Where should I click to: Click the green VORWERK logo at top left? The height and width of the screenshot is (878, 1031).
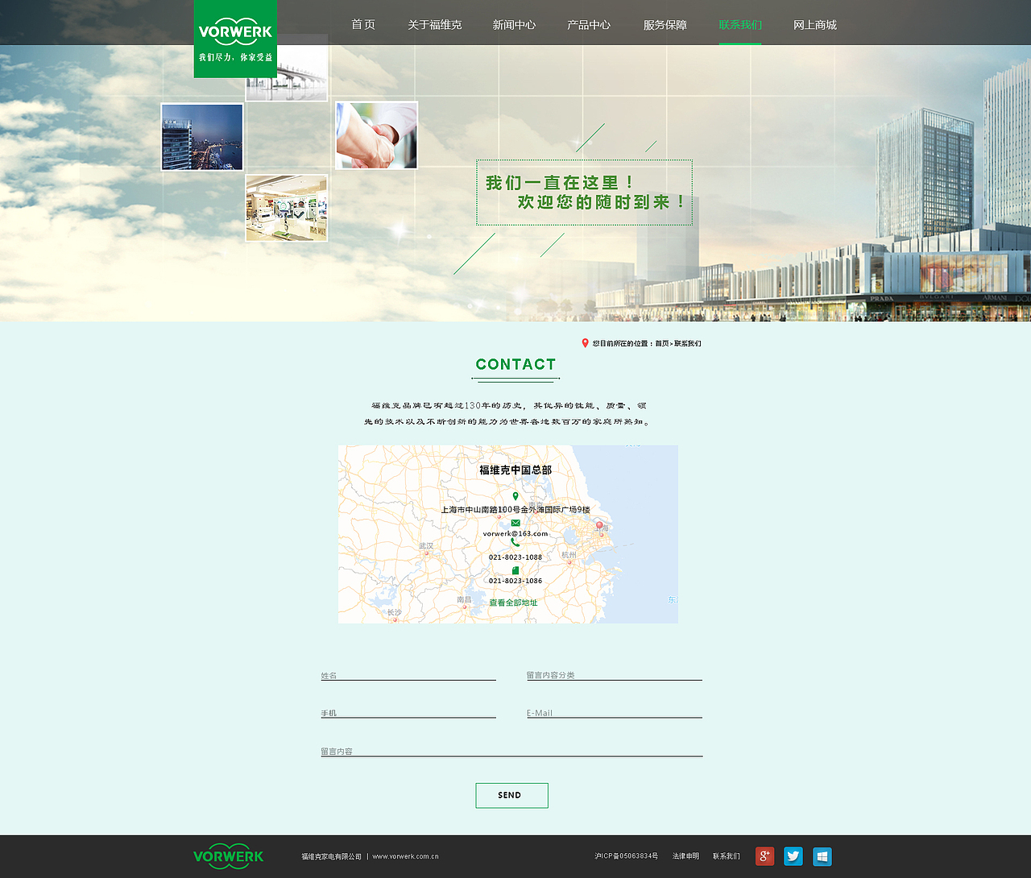[234, 32]
